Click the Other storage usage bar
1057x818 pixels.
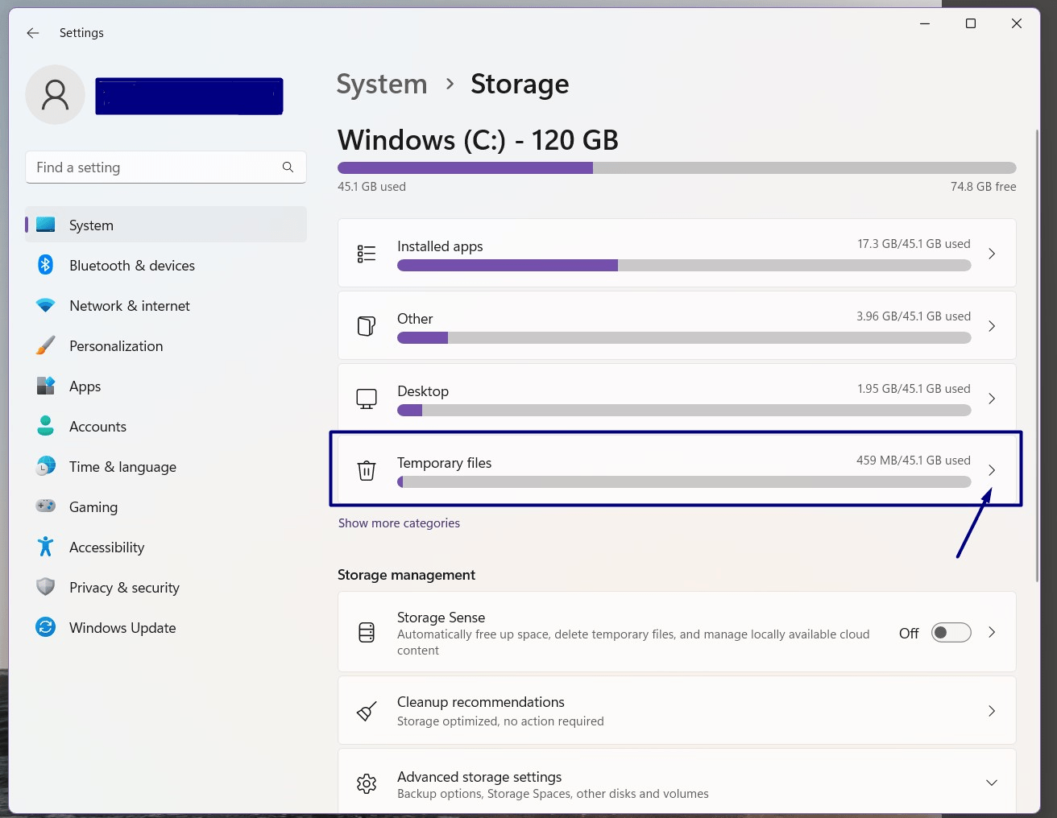click(x=684, y=338)
